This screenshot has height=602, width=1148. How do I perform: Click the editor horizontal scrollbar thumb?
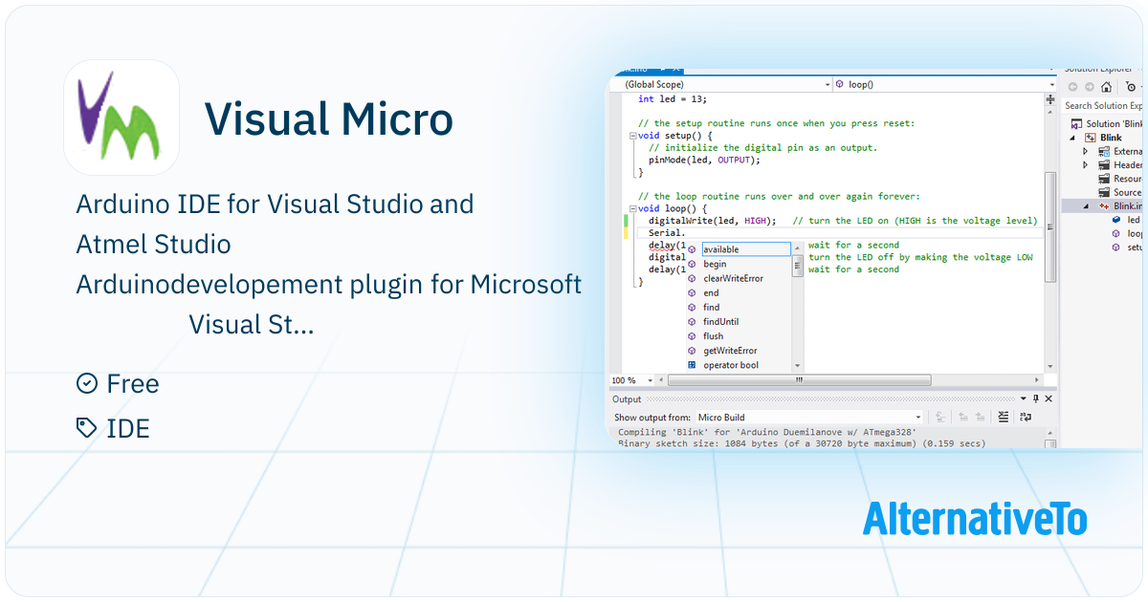click(799, 379)
